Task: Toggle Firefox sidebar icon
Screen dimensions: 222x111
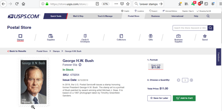Action: tap(206, 4)
